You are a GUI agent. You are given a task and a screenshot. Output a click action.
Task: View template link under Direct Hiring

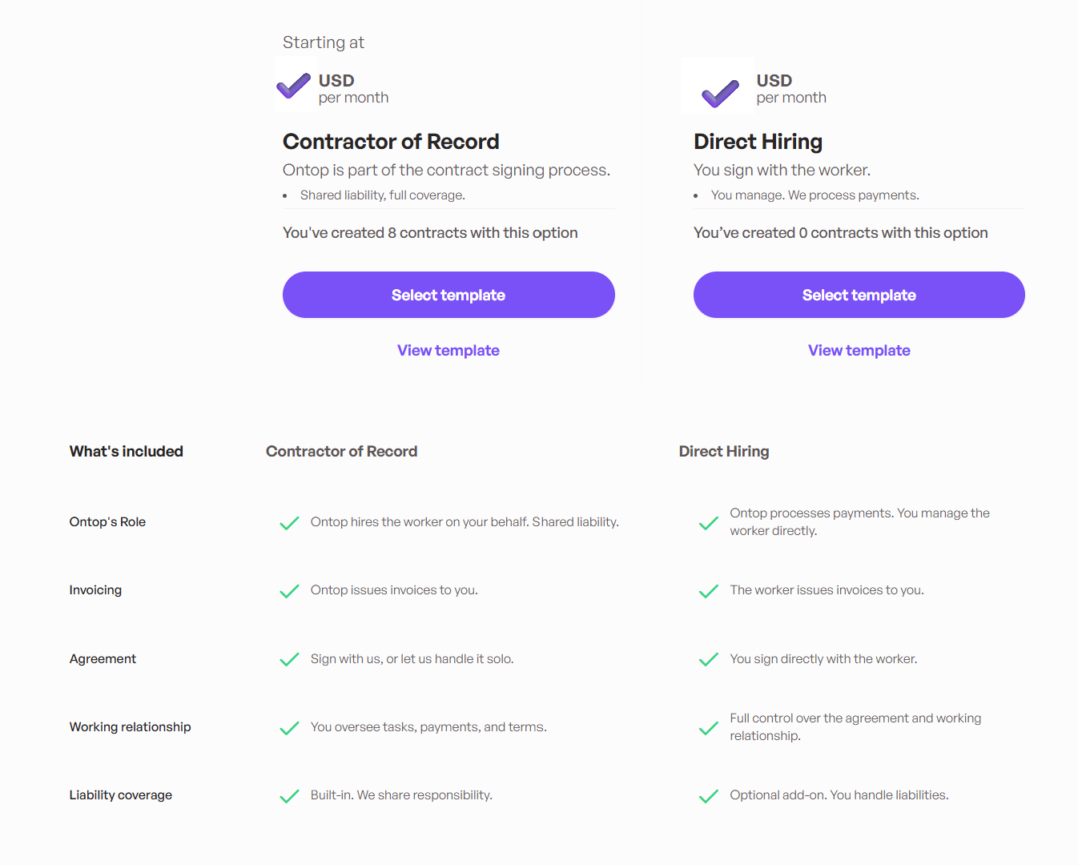tap(859, 350)
